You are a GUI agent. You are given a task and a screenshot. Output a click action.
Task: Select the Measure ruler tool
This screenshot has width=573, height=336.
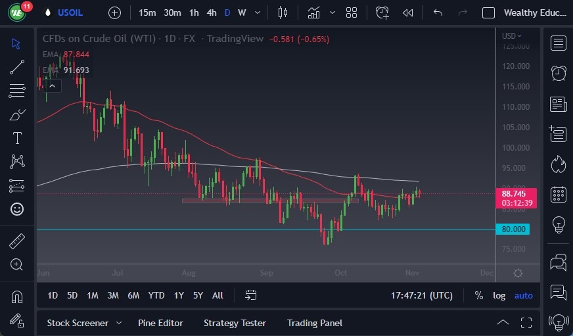click(x=17, y=241)
